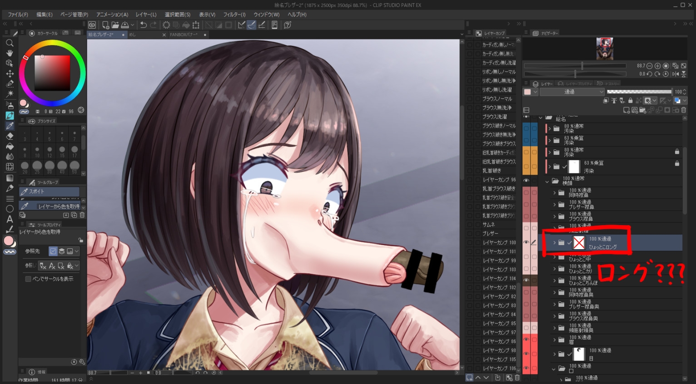Hide the 横顔 layer folder

point(526,181)
